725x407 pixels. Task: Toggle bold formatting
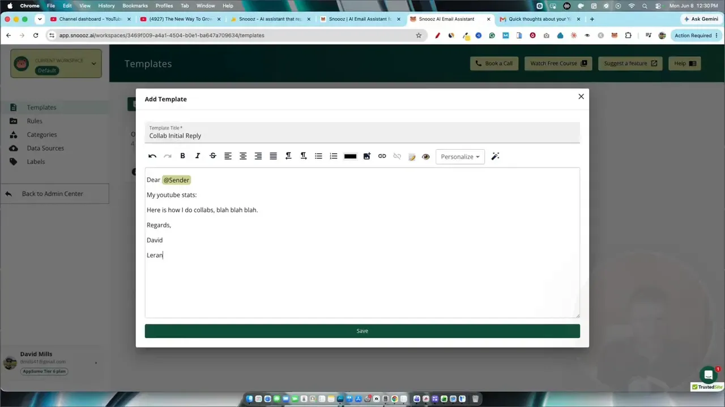point(182,157)
